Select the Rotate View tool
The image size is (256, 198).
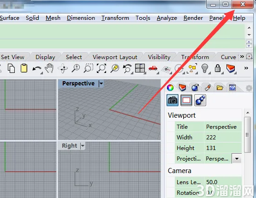pos(63,68)
